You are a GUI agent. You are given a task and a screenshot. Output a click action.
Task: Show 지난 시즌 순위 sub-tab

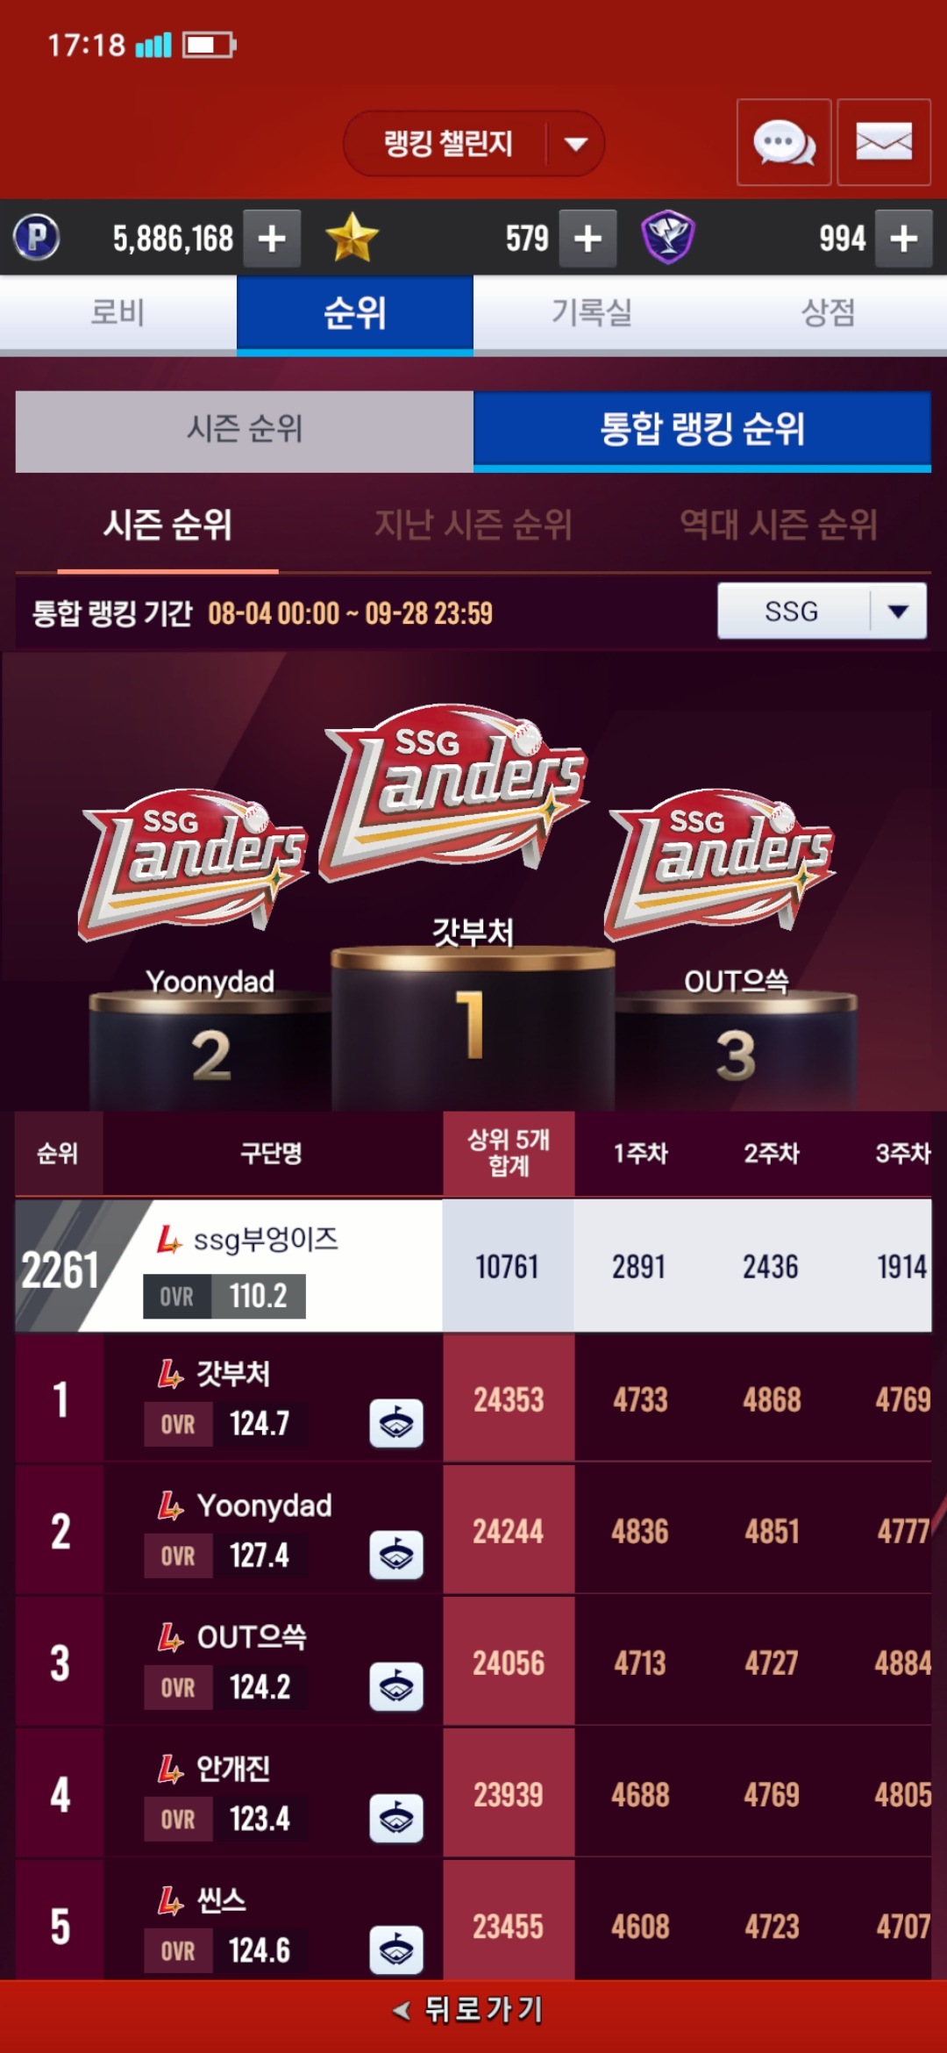pyautogui.click(x=473, y=526)
